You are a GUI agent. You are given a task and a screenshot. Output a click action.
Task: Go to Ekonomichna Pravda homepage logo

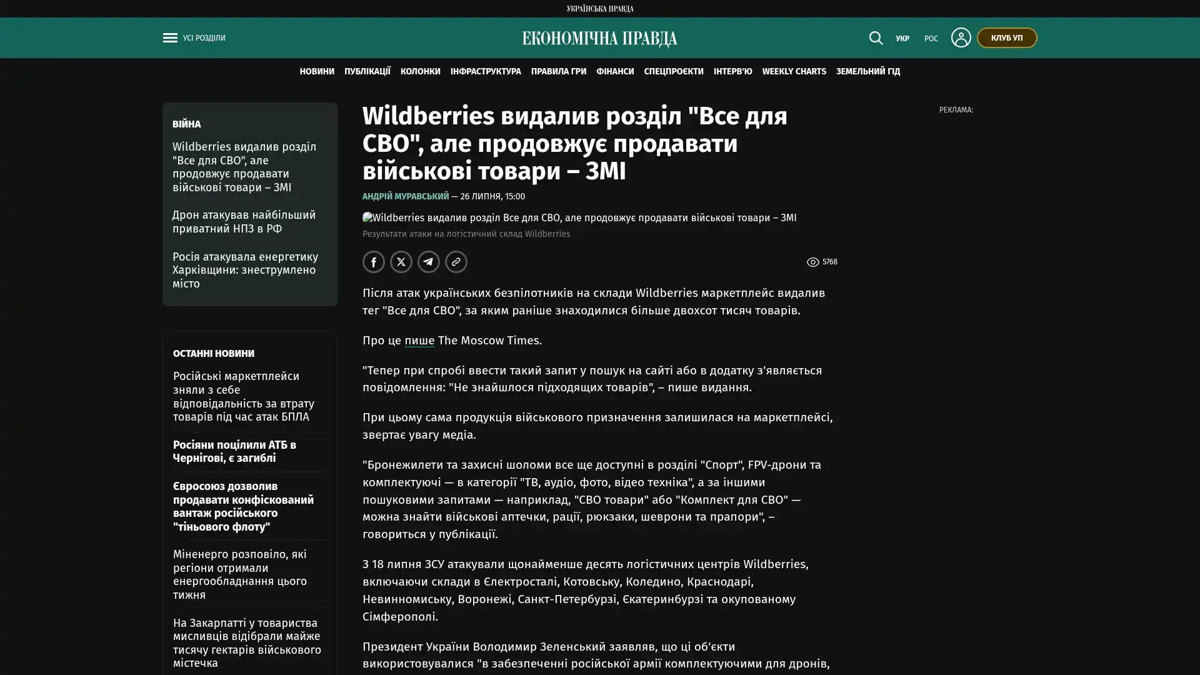600,38
